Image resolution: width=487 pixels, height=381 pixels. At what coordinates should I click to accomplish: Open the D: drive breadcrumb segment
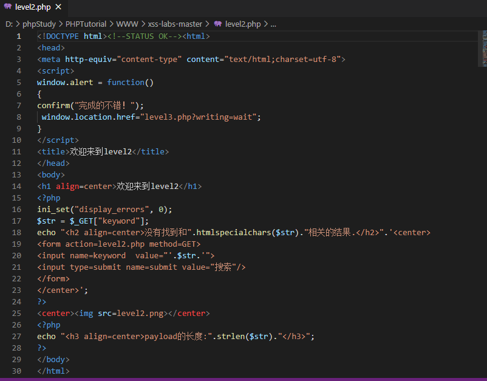point(9,24)
